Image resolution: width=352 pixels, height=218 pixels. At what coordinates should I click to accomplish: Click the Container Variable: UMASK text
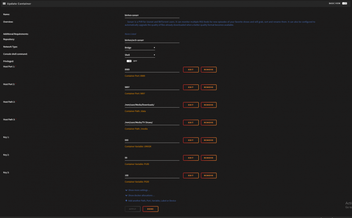pyautogui.click(x=138, y=147)
